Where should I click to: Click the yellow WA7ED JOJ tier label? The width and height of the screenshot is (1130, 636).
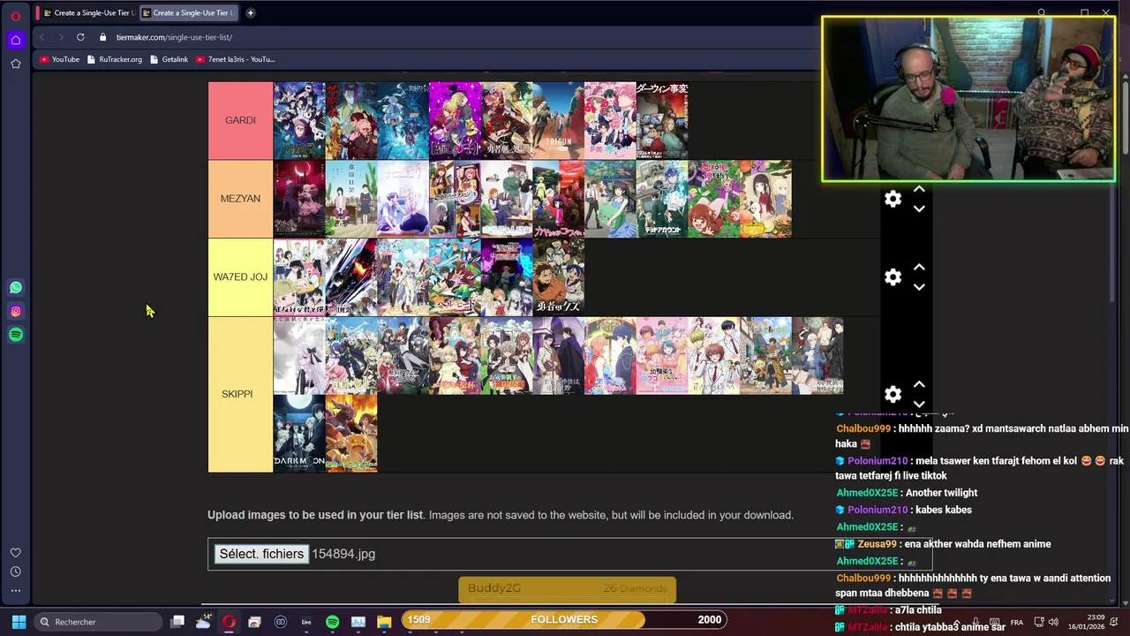[x=240, y=277]
